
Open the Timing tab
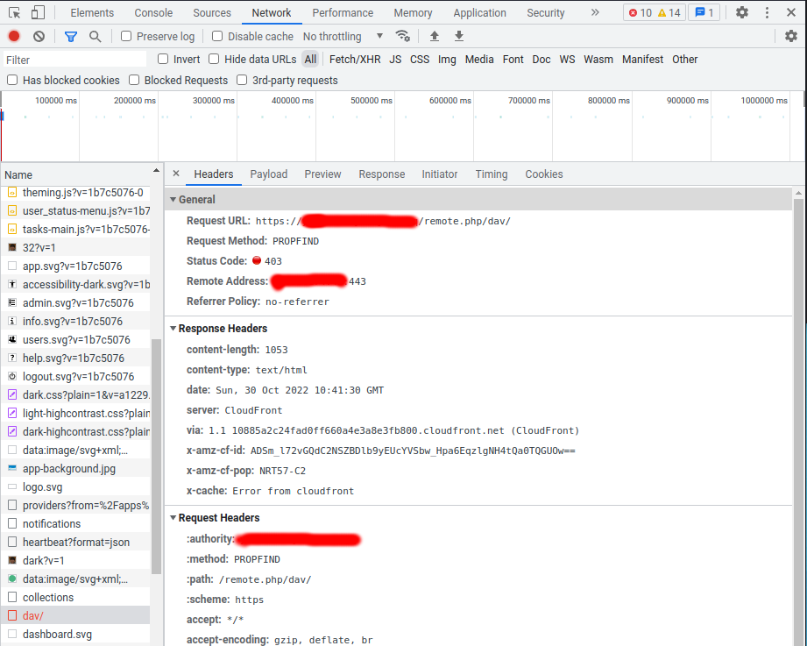[492, 174]
